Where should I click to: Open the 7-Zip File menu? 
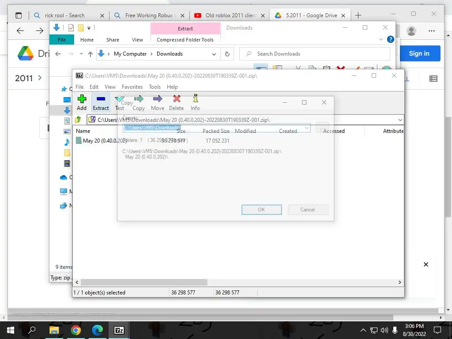pyautogui.click(x=79, y=87)
